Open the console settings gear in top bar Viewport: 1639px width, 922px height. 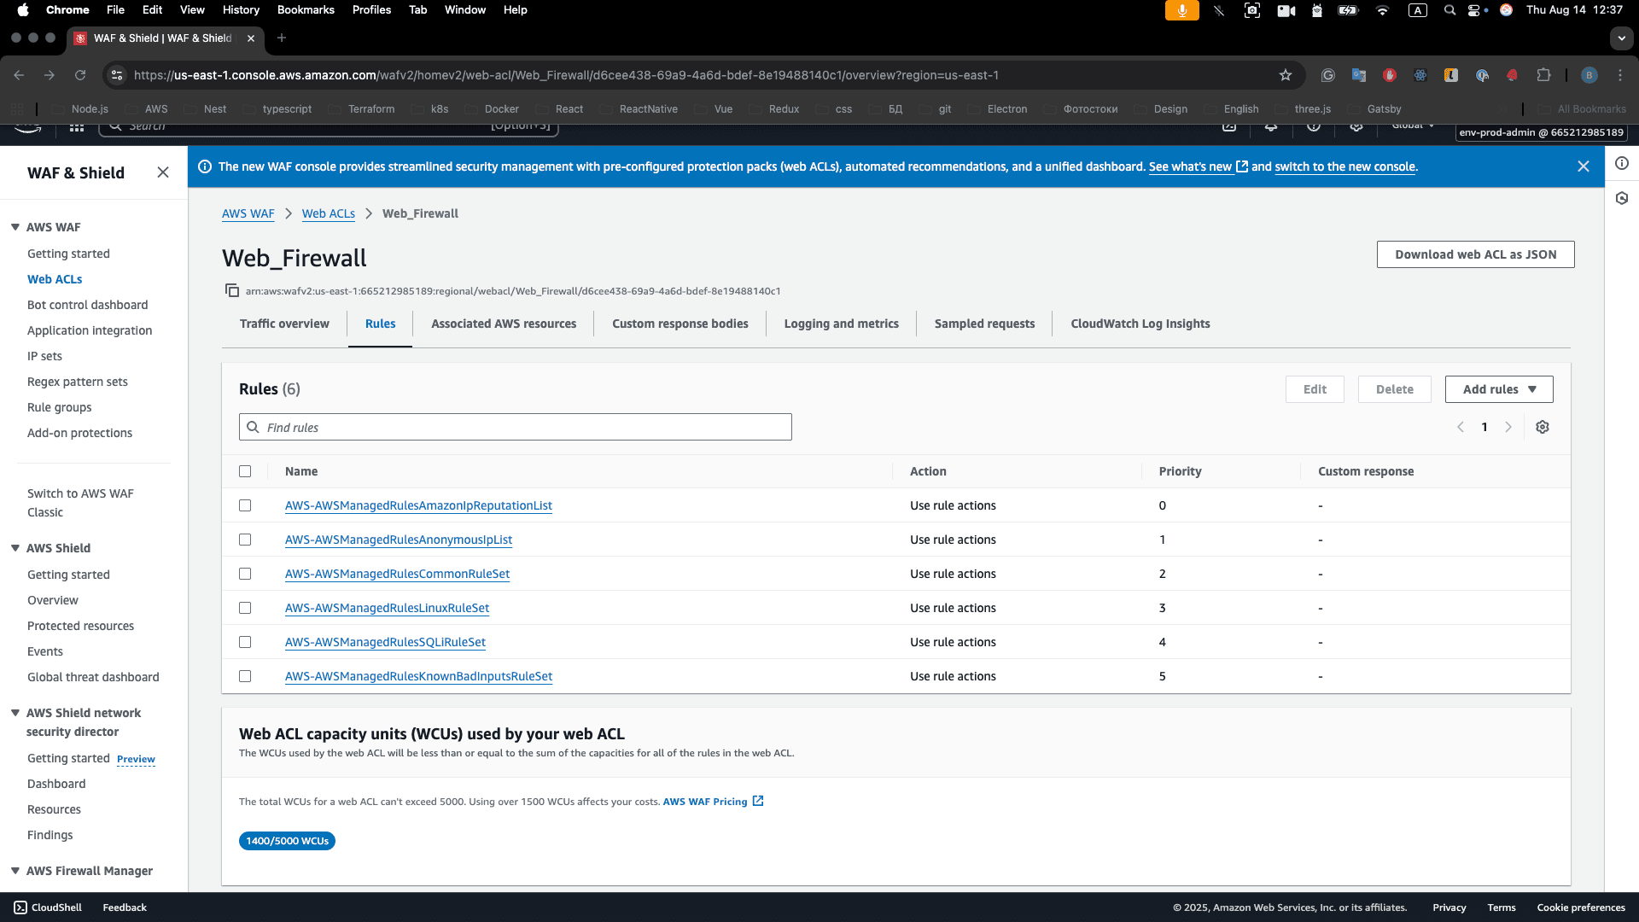(1356, 125)
